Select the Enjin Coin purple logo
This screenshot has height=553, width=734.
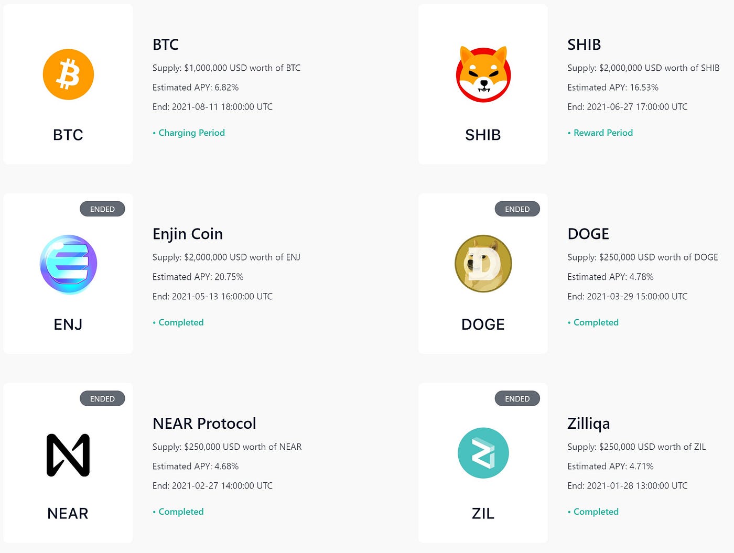pyautogui.click(x=68, y=264)
